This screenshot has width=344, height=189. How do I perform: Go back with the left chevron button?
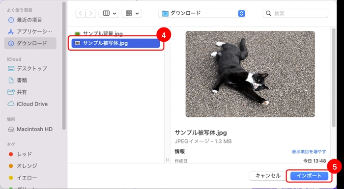coord(81,13)
